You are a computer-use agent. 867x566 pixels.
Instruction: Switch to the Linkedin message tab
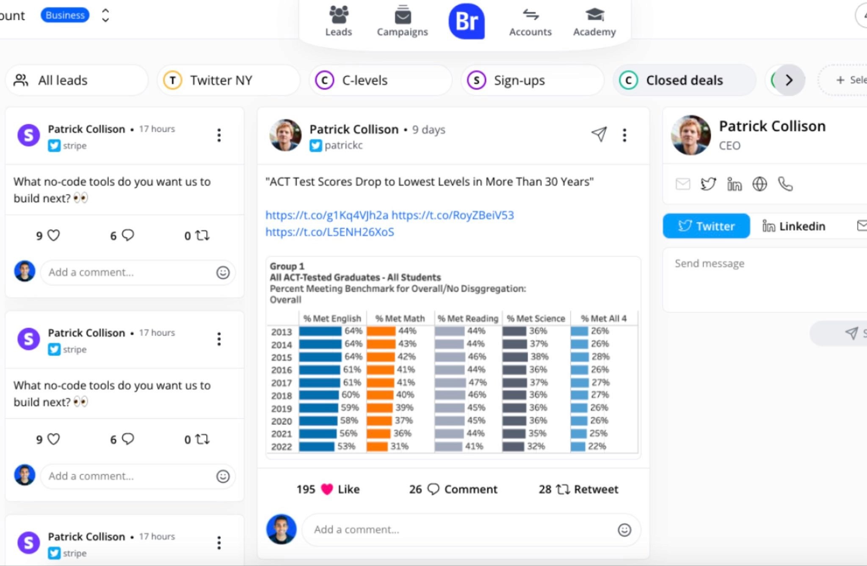tap(794, 226)
